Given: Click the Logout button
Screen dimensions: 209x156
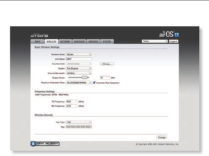Looking at the screenshot, I should (x=173, y=41).
